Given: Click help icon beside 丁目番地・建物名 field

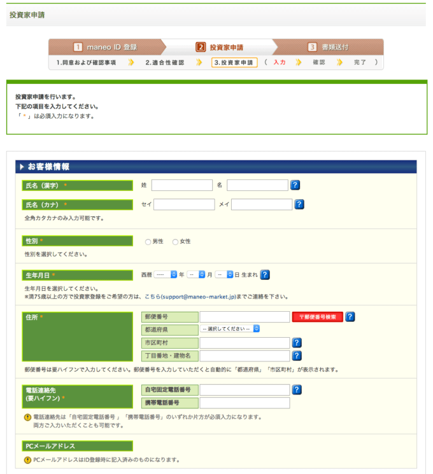Looking at the screenshot, I should (297, 356).
